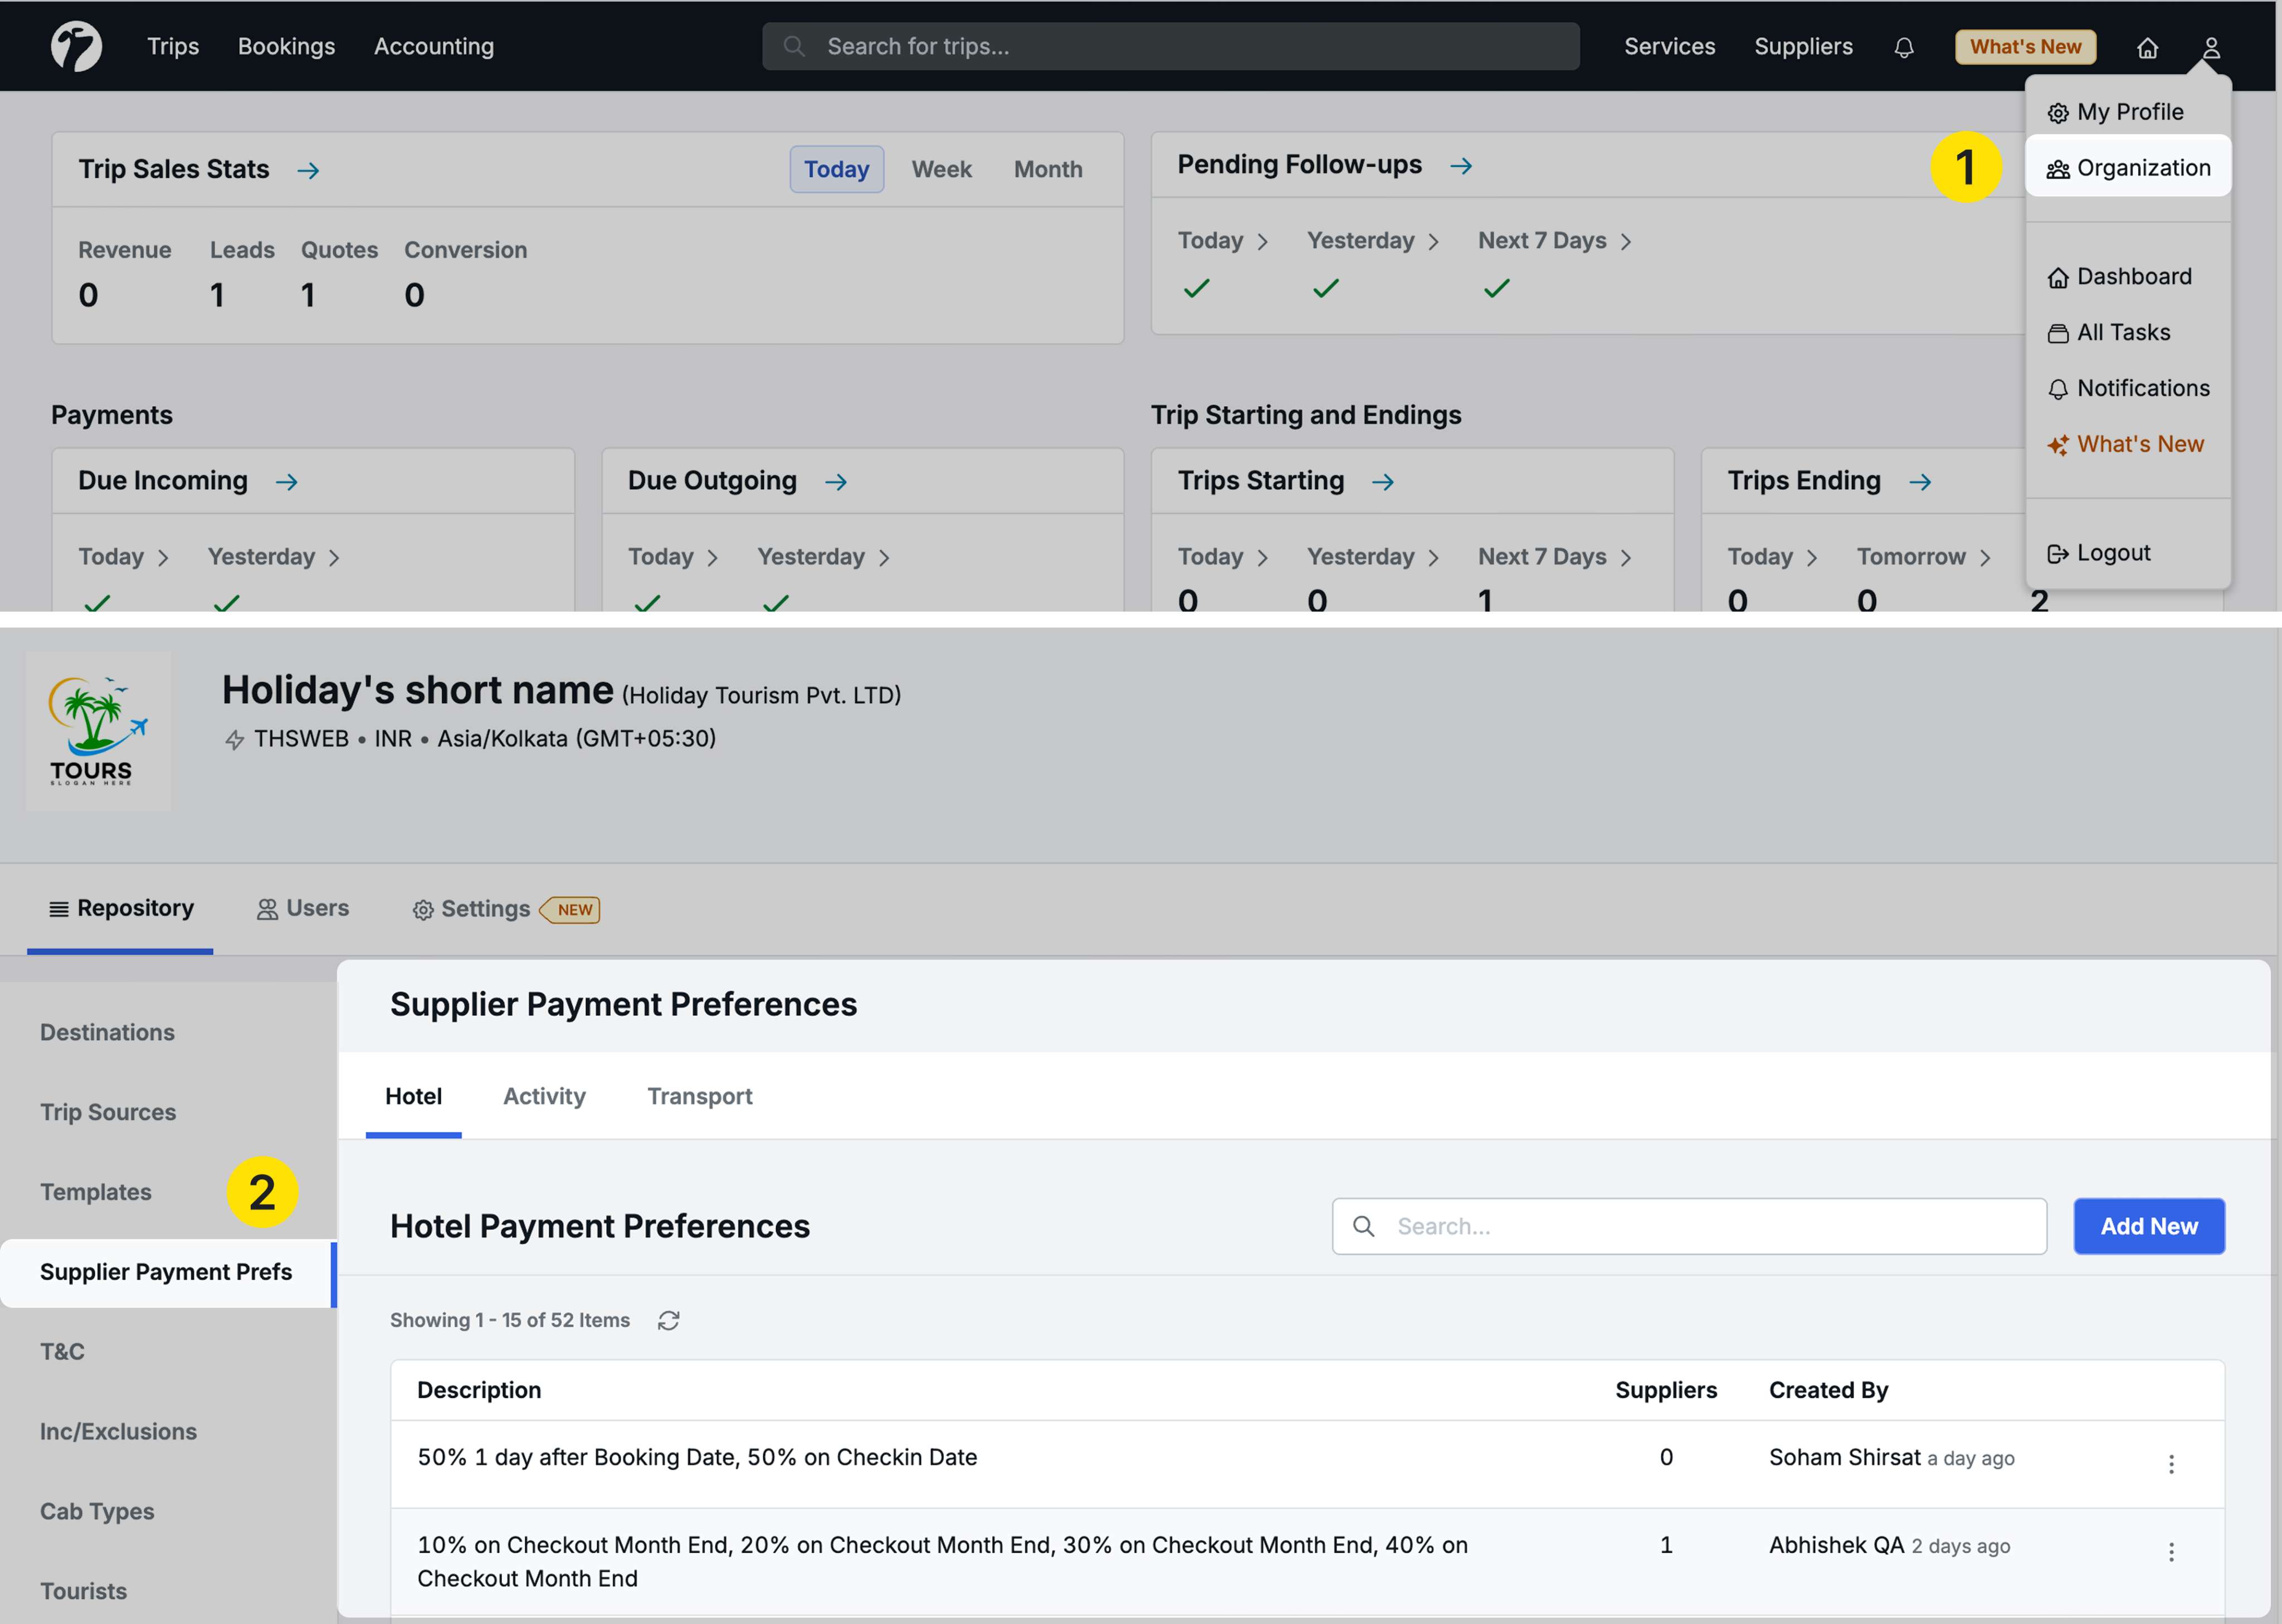Click the home icon in top bar
2282x1624 pixels.
(x=2147, y=47)
